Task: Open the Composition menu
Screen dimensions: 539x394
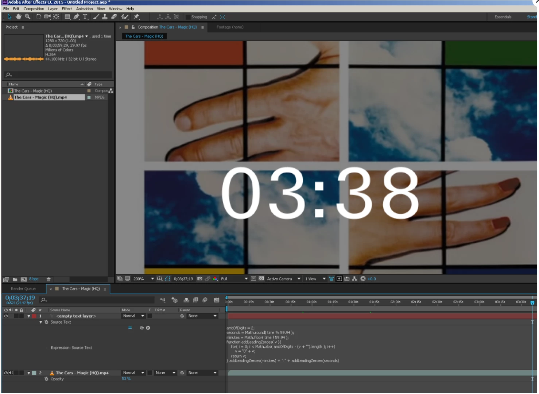Action: click(34, 9)
